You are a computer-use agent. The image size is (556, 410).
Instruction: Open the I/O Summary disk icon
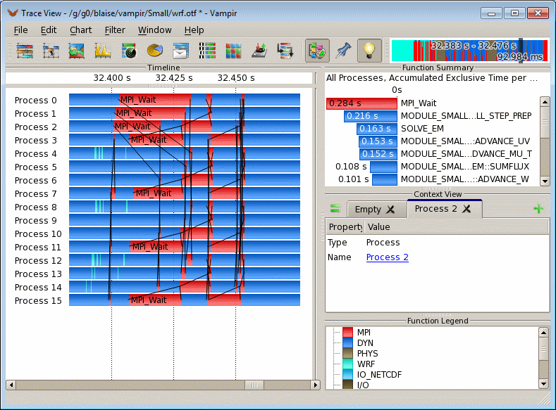259,51
